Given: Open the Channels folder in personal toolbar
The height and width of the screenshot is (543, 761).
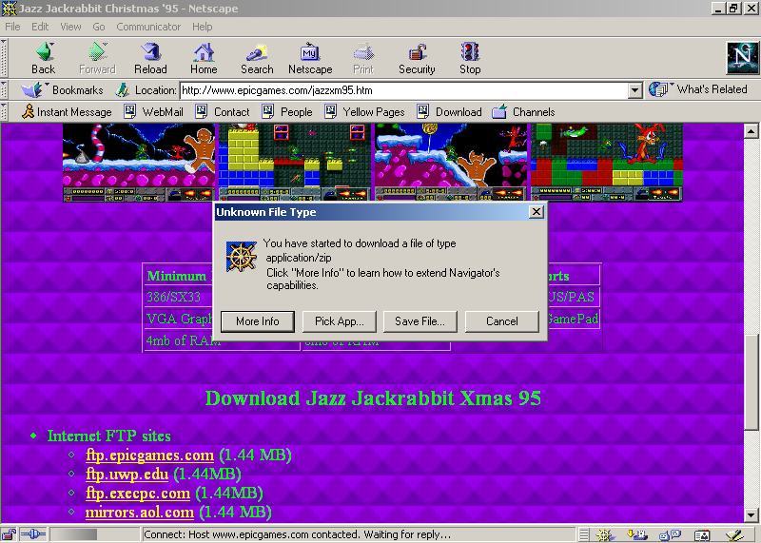Looking at the screenshot, I should (523, 112).
